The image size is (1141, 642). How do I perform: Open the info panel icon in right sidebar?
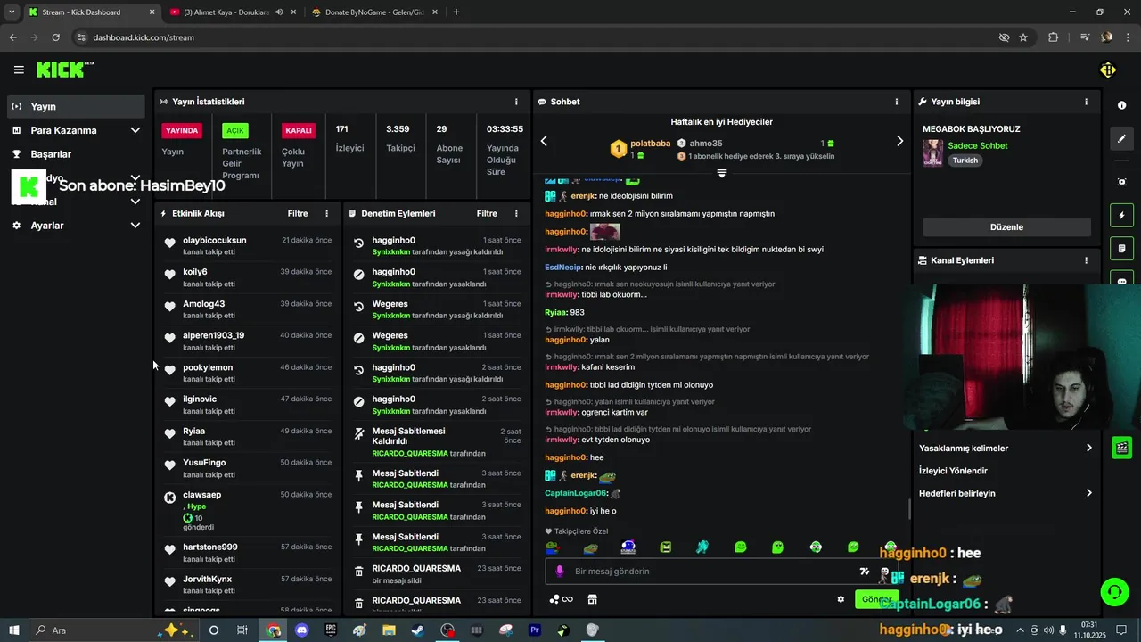pos(1121,105)
